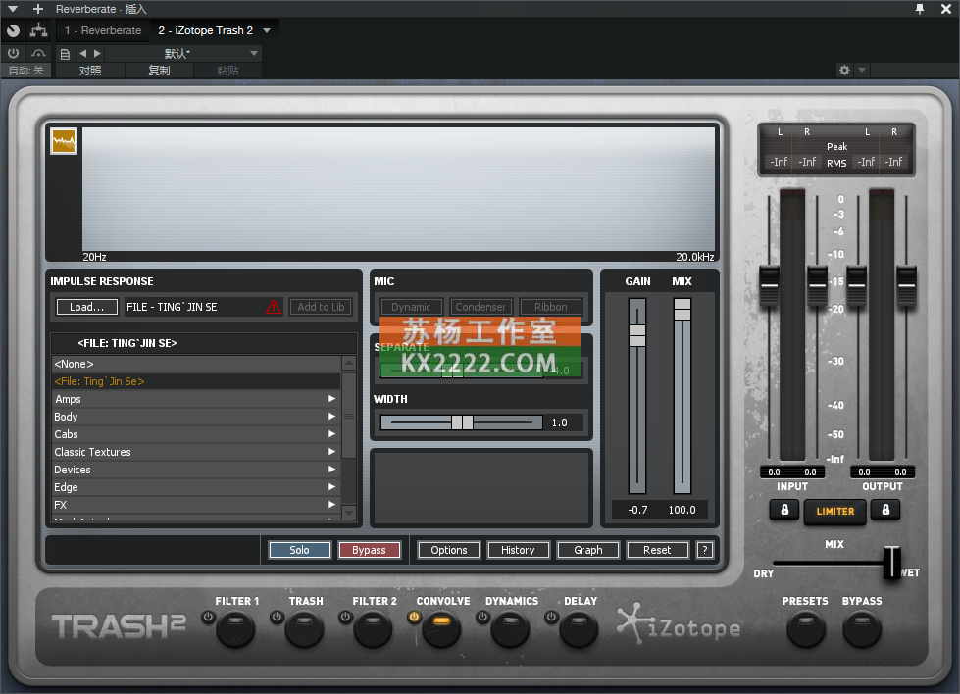Toggle the FILTER 2 module power button
960x694 pixels.
345,617
